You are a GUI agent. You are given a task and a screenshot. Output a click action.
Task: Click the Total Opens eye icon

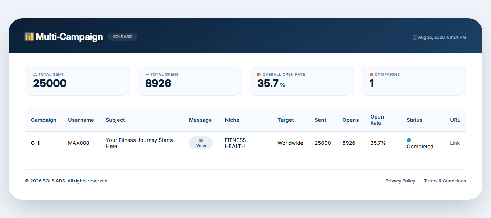point(147,75)
